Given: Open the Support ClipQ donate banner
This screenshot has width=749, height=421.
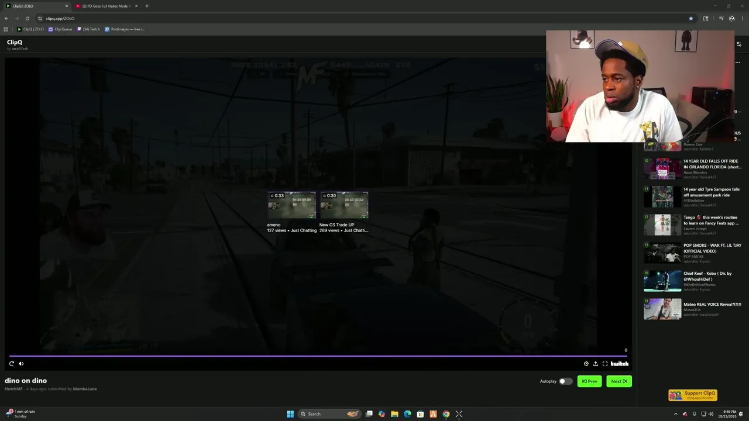Looking at the screenshot, I should (x=693, y=395).
